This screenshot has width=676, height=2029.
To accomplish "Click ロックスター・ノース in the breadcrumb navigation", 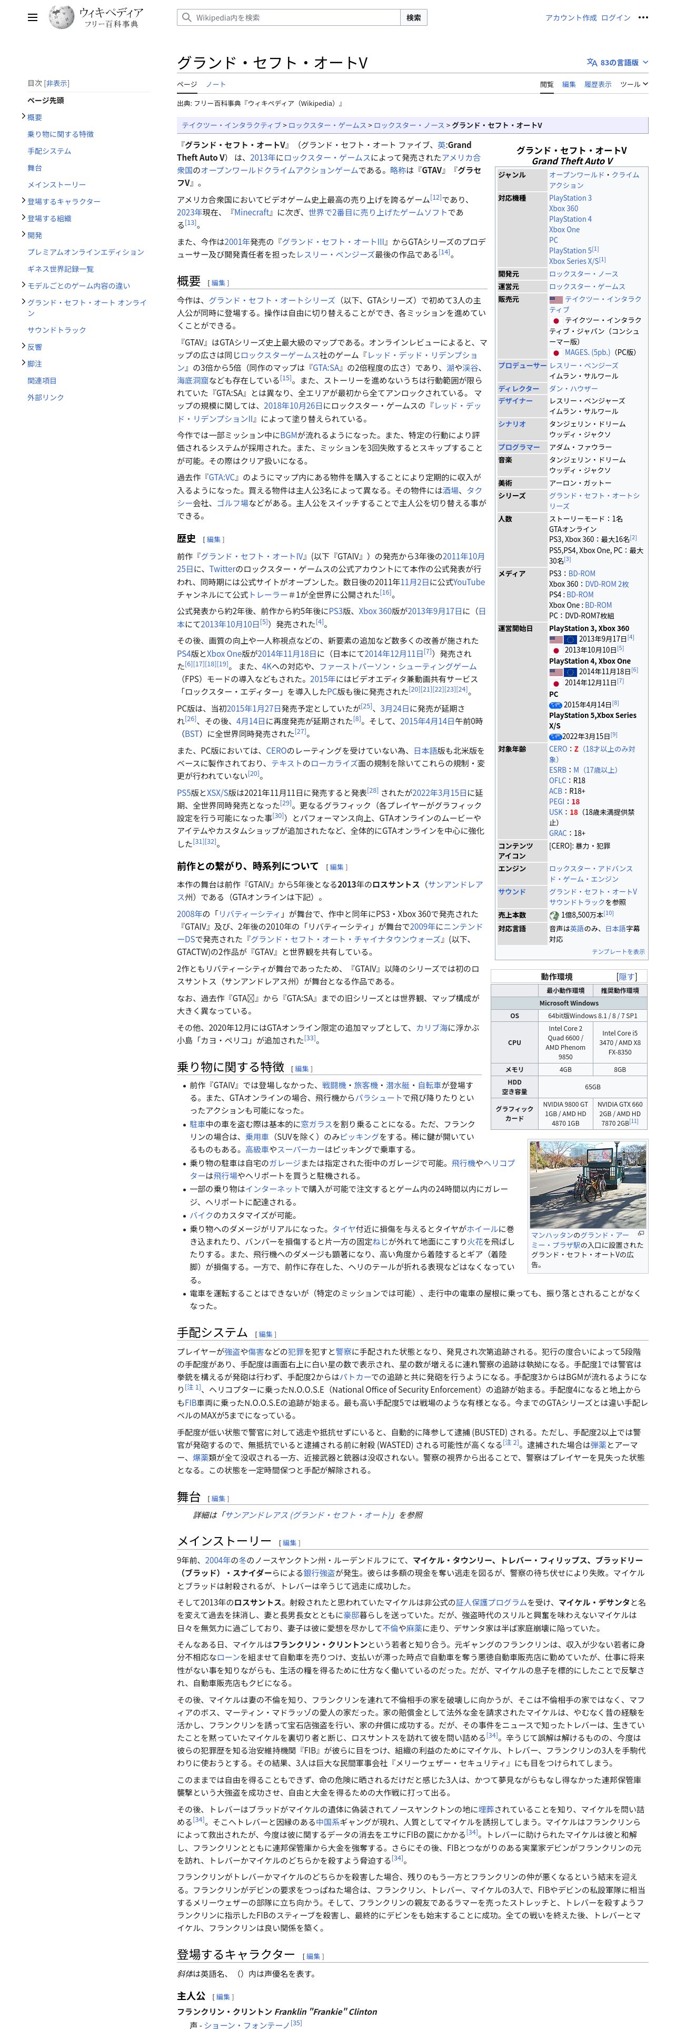I will pos(409,124).
